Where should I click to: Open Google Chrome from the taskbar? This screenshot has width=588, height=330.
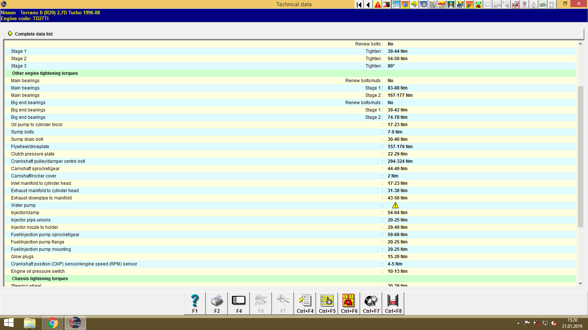(x=53, y=323)
